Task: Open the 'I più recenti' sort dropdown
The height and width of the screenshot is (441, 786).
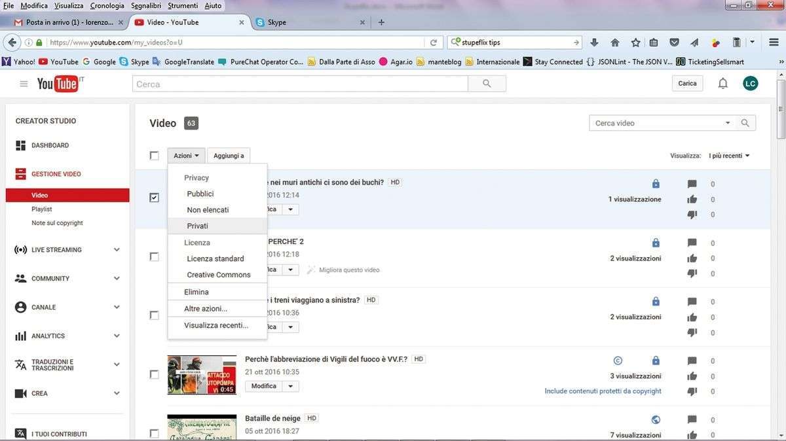Action: pos(729,156)
